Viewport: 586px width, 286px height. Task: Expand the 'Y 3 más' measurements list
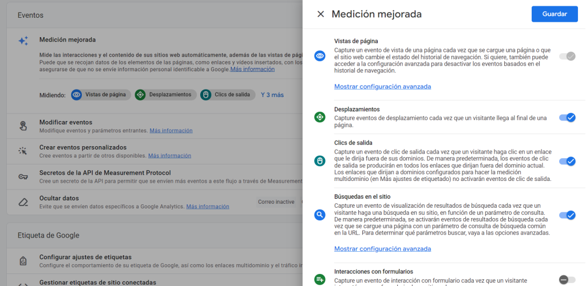pos(272,95)
